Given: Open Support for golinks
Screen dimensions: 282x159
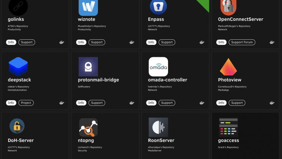Looking at the screenshot, I should (27, 42).
